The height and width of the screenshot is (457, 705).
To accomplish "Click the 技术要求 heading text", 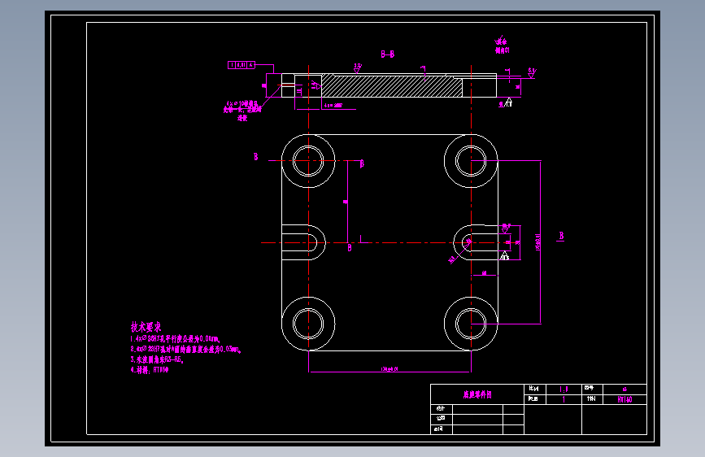I will 146,327.
